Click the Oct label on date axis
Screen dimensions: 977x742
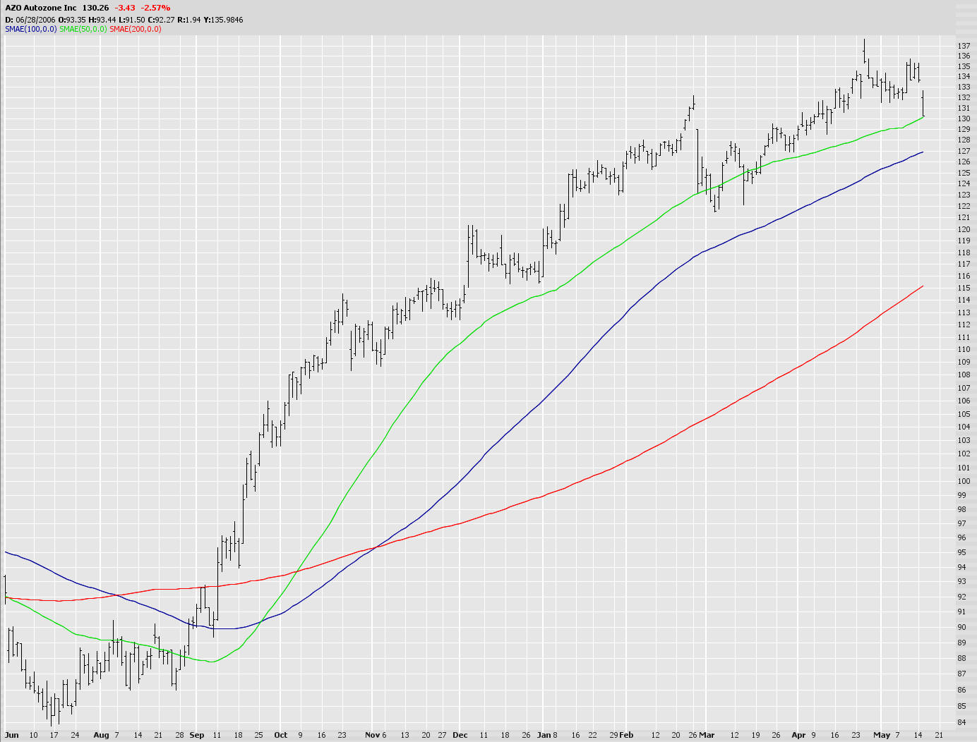pyautogui.click(x=281, y=735)
